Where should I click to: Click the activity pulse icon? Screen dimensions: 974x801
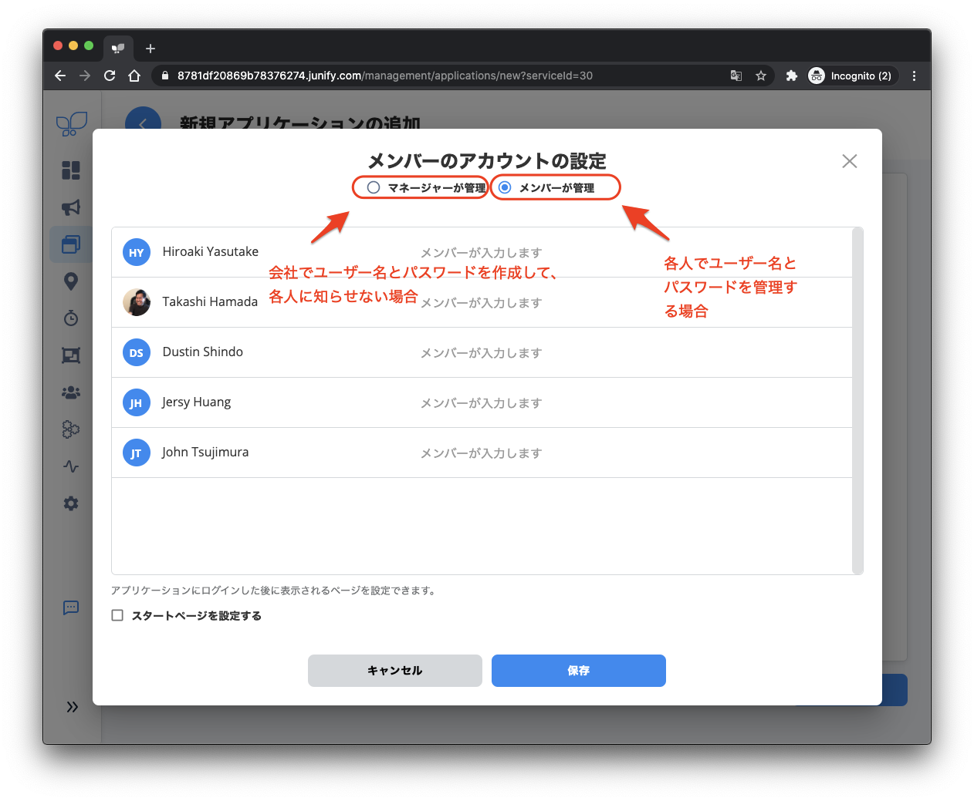pos(71,466)
